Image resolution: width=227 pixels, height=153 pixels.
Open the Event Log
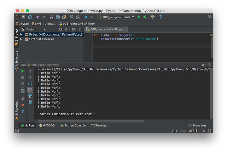[197, 126]
